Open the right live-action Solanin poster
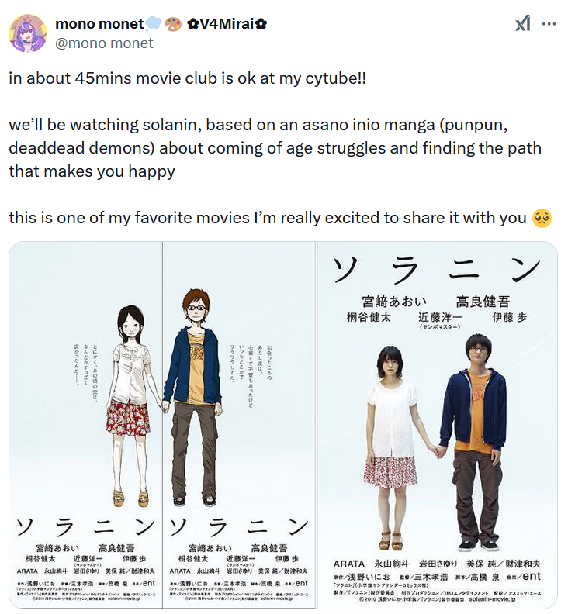The height and width of the screenshot is (614, 568). (x=437, y=425)
